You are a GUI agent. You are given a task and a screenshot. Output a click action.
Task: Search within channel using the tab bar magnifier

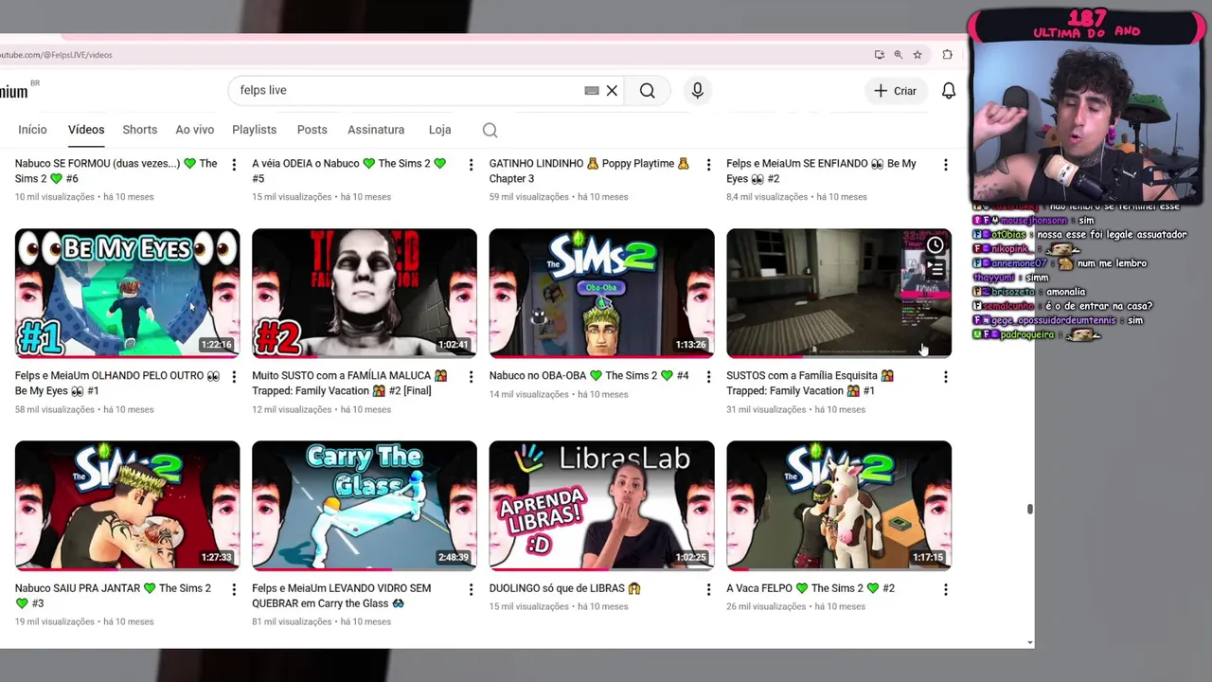[x=490, y=130]
